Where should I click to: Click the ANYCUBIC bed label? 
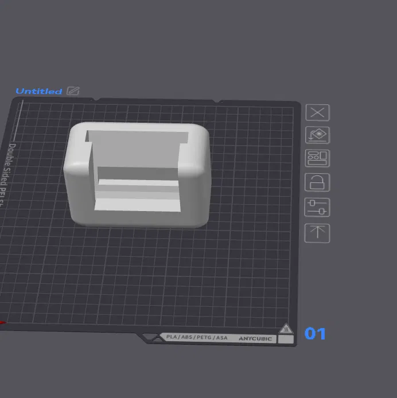(255, 338)
